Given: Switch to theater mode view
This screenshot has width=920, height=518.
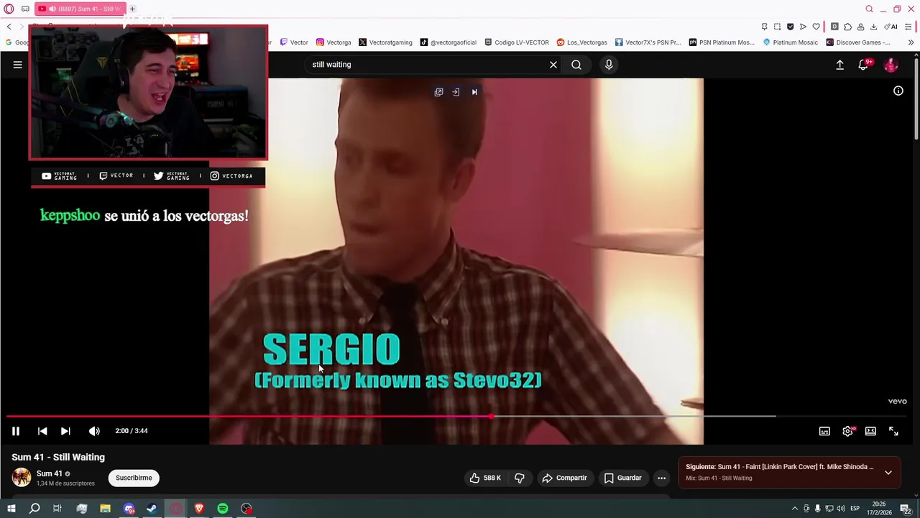Looking at the screenshot, I should pos(870,431).
